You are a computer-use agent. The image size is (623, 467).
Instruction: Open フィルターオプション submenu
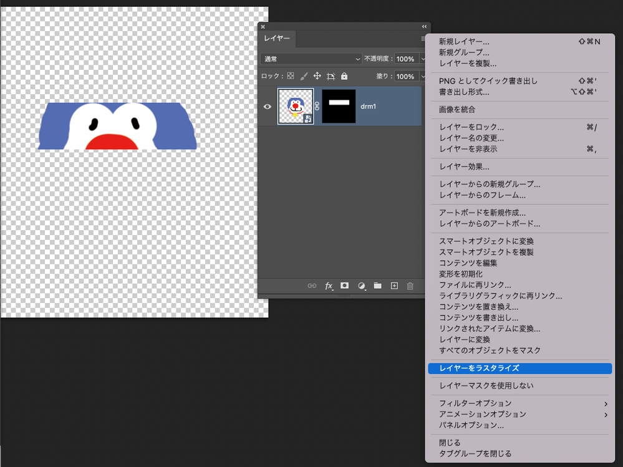pos(476,403)
